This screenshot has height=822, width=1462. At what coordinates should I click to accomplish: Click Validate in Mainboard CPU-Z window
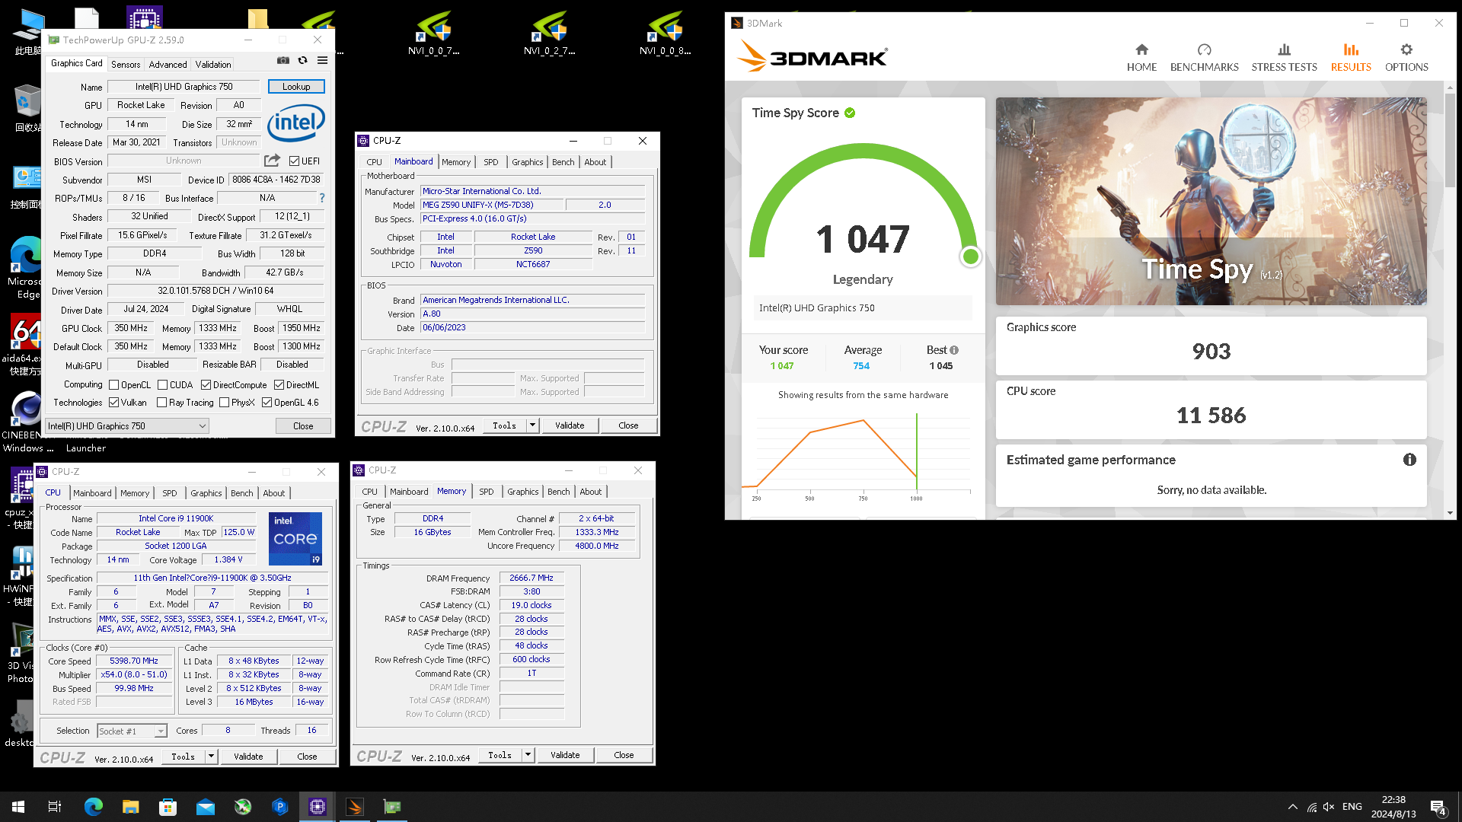569,425
